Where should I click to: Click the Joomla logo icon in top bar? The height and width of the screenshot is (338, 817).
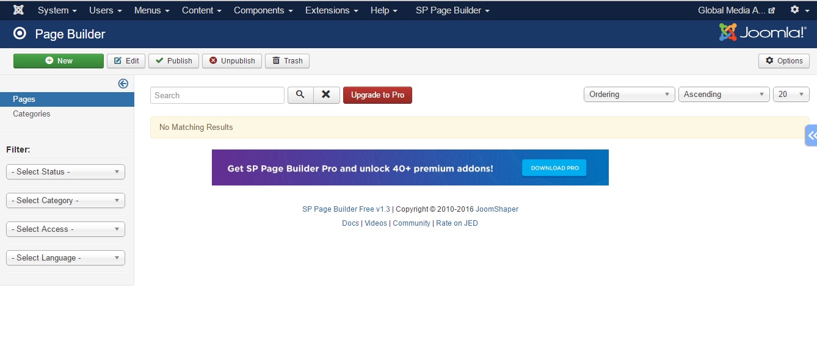[x=18, y=10]
